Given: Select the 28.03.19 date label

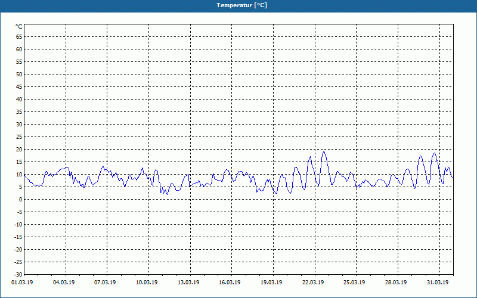Looking at the screenshot, I should [x=397, y=283].
